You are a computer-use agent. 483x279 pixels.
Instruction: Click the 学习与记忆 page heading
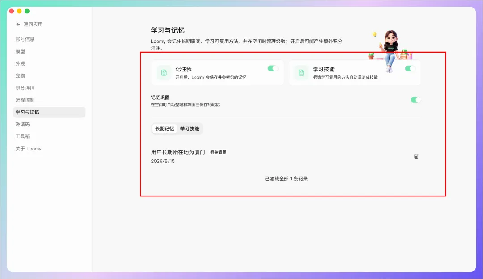click(168, 30)
